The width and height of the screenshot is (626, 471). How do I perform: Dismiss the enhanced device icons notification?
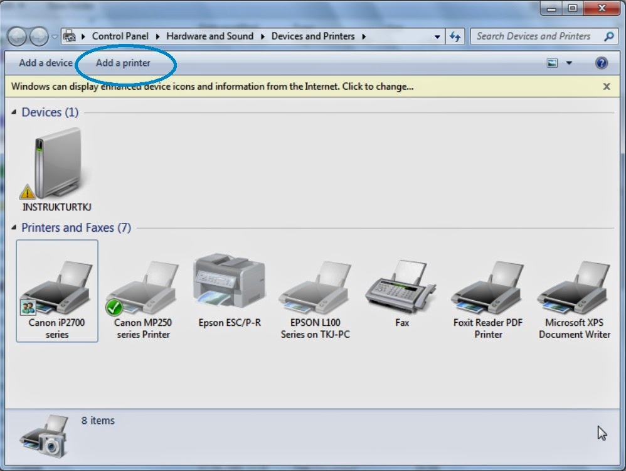pos(606,87)
